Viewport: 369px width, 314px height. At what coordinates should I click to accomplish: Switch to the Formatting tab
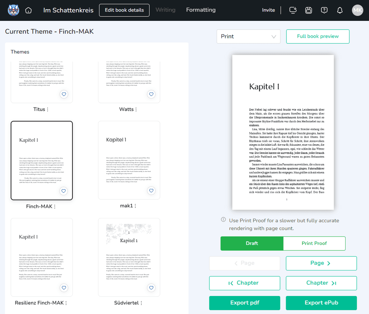pyautogui.click(x=201, y=10)
